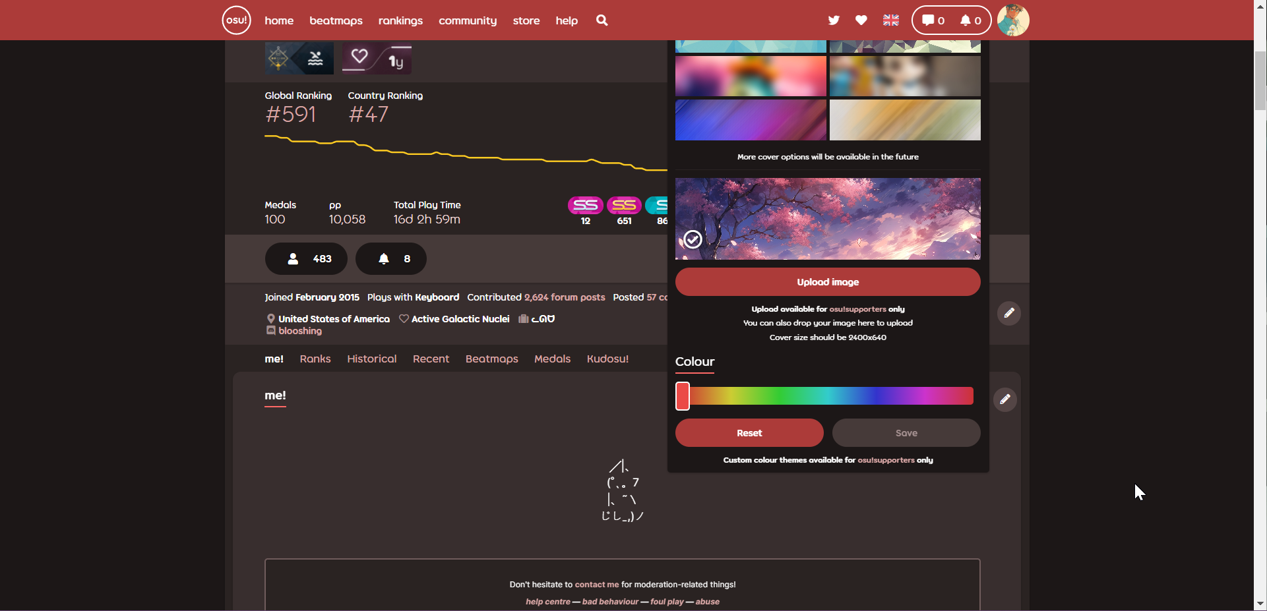Open the notifications bell in header

(x=970, y=20)
